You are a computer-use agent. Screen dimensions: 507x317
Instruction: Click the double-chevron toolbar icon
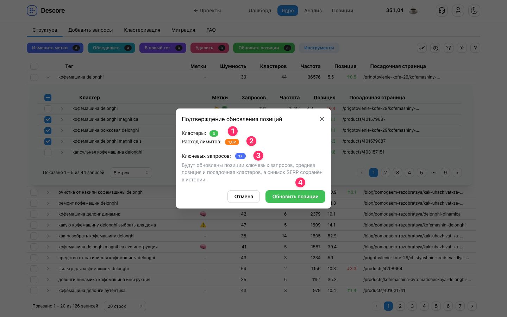(x=462, y=48)
